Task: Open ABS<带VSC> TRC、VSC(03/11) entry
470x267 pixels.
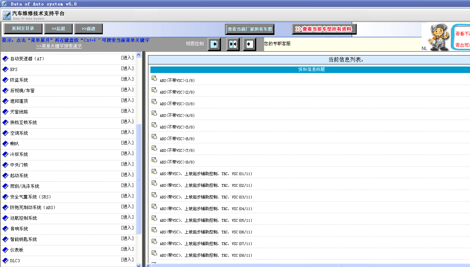Action: (206, 197)
